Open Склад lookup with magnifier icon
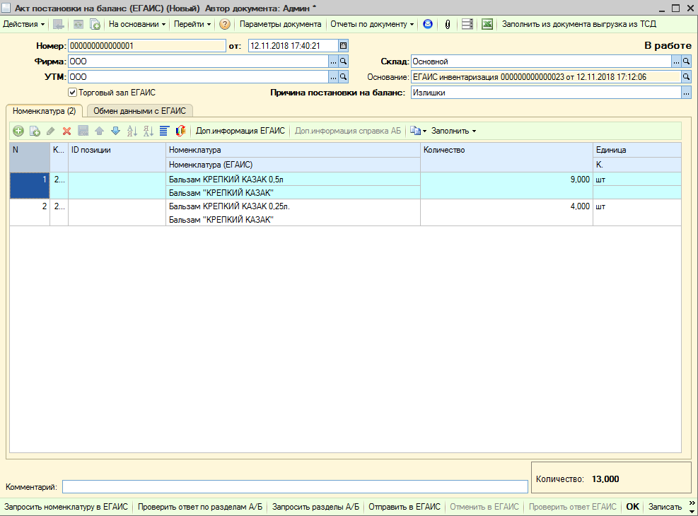 click(x=686, y=61)
